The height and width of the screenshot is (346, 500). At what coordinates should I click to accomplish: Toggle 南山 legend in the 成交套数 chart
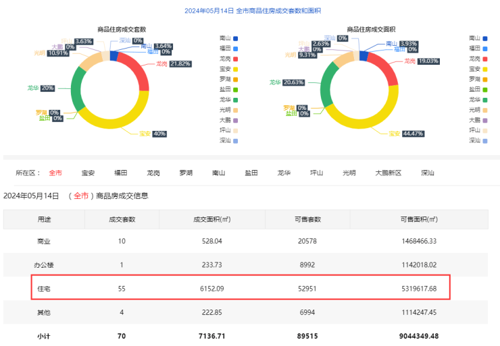[229, 38]
